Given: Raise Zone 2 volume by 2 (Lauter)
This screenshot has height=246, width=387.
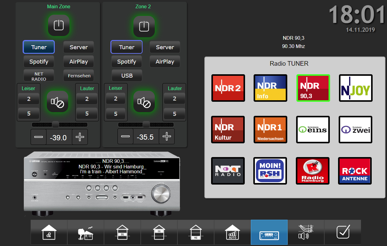Looking at the screenshot, I should coord(174,99).
